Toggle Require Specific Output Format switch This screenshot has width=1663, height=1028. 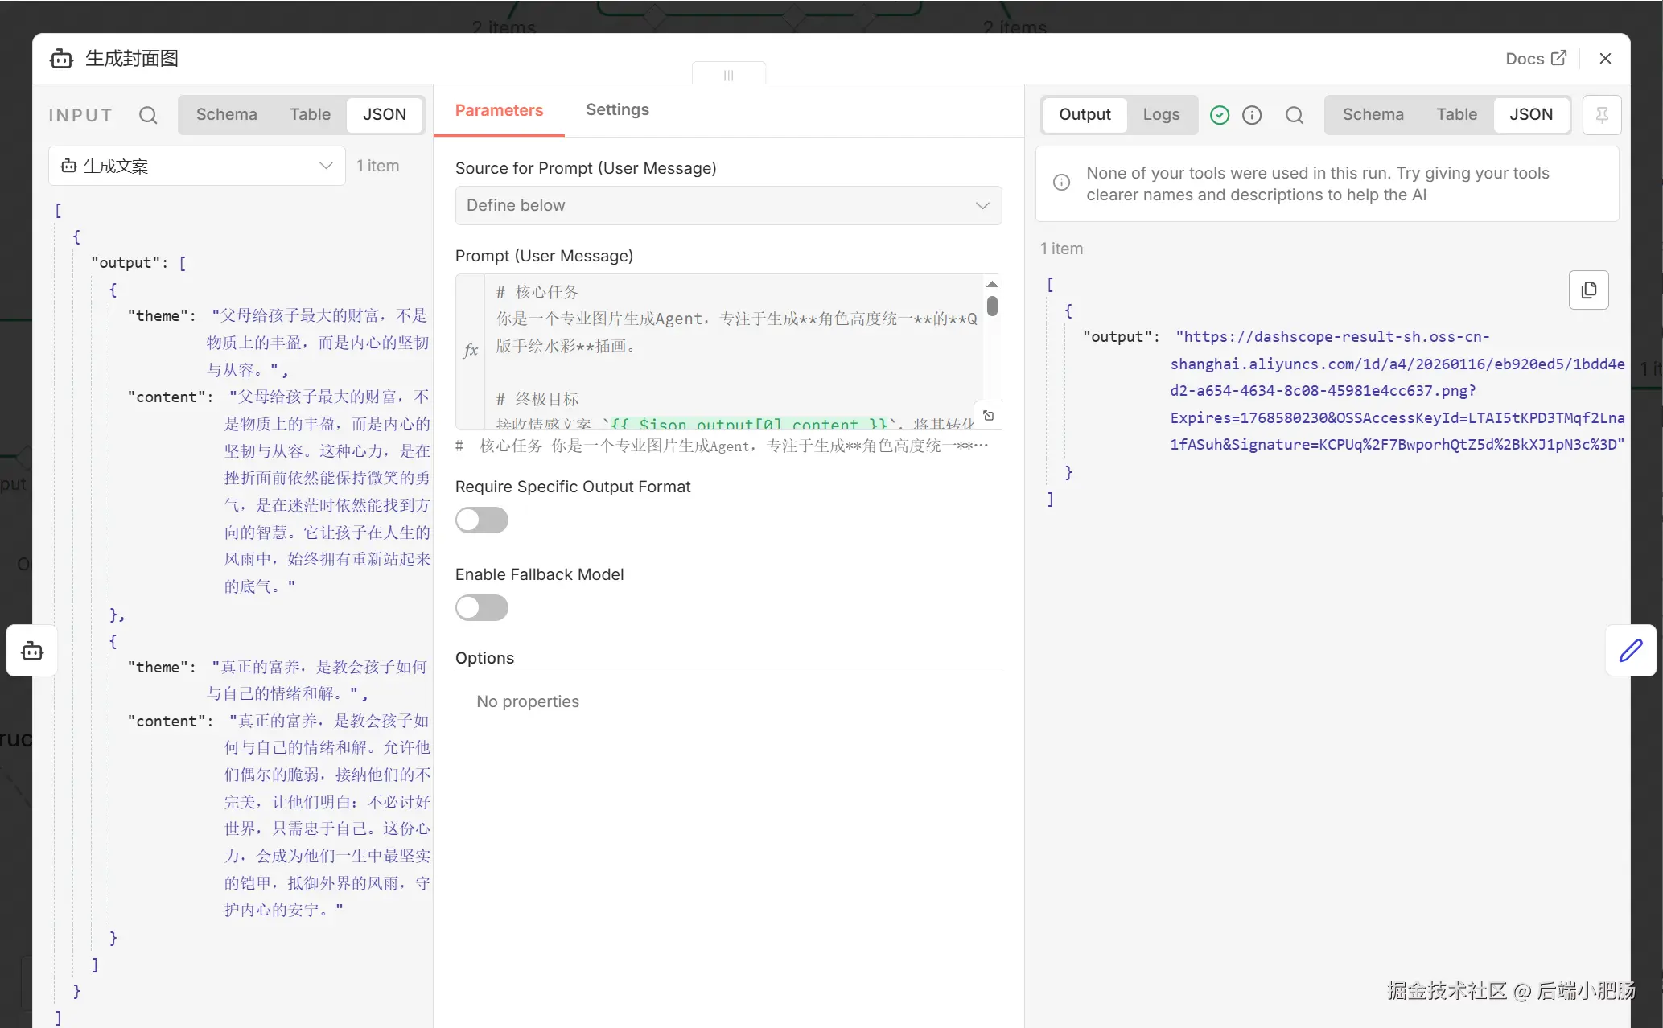(x=481, y=520)
